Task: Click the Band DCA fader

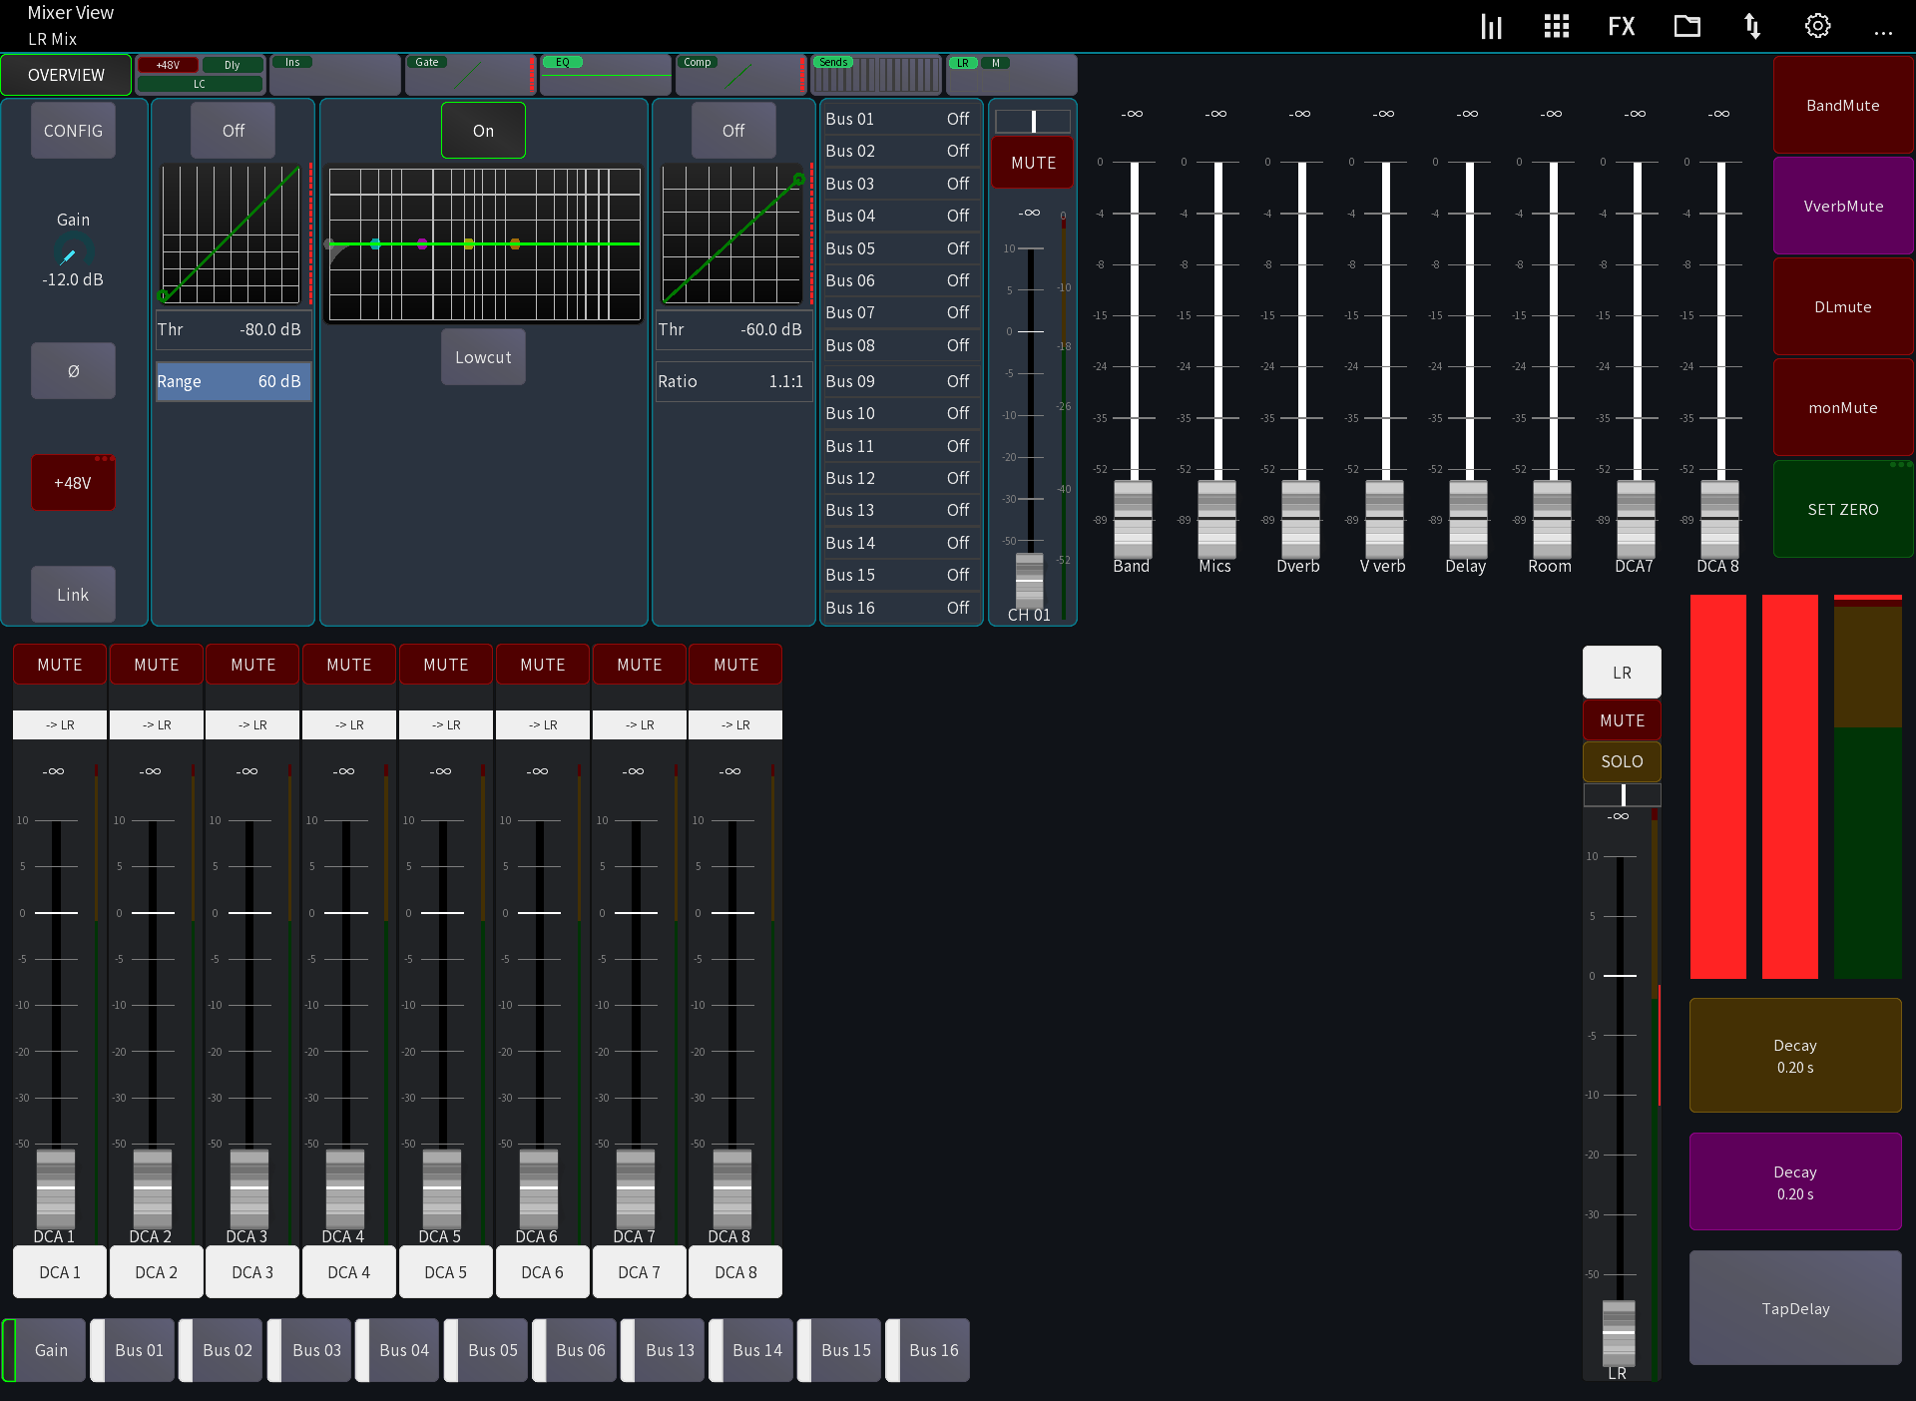Action: 1133,519
